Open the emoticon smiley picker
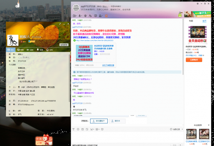The width and height of the screenshot is (214, 146). pyautogui.click(x=78, y=129)
